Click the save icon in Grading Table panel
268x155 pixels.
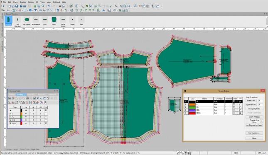coord(27,98)
